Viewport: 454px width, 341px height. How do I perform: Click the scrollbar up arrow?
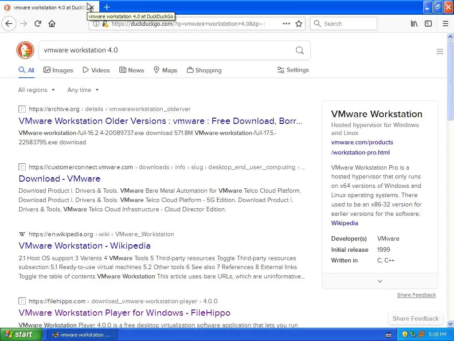450,36
